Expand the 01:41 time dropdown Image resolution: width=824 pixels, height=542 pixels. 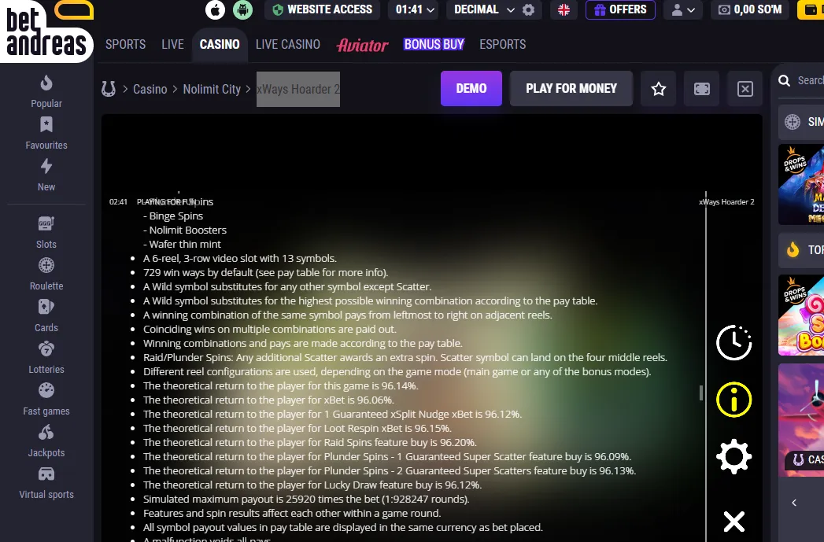pyautogui.click(x=415, y=10)
